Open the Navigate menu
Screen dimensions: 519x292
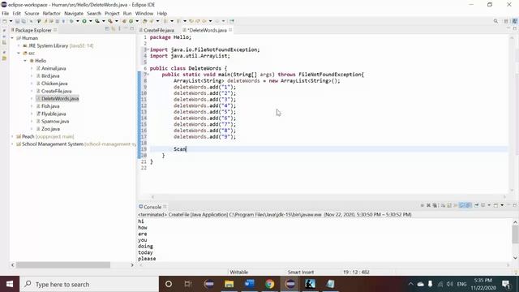[74, 13]
